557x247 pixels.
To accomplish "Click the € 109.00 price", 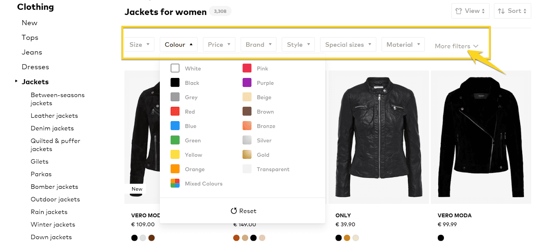I will coord(143,224).
